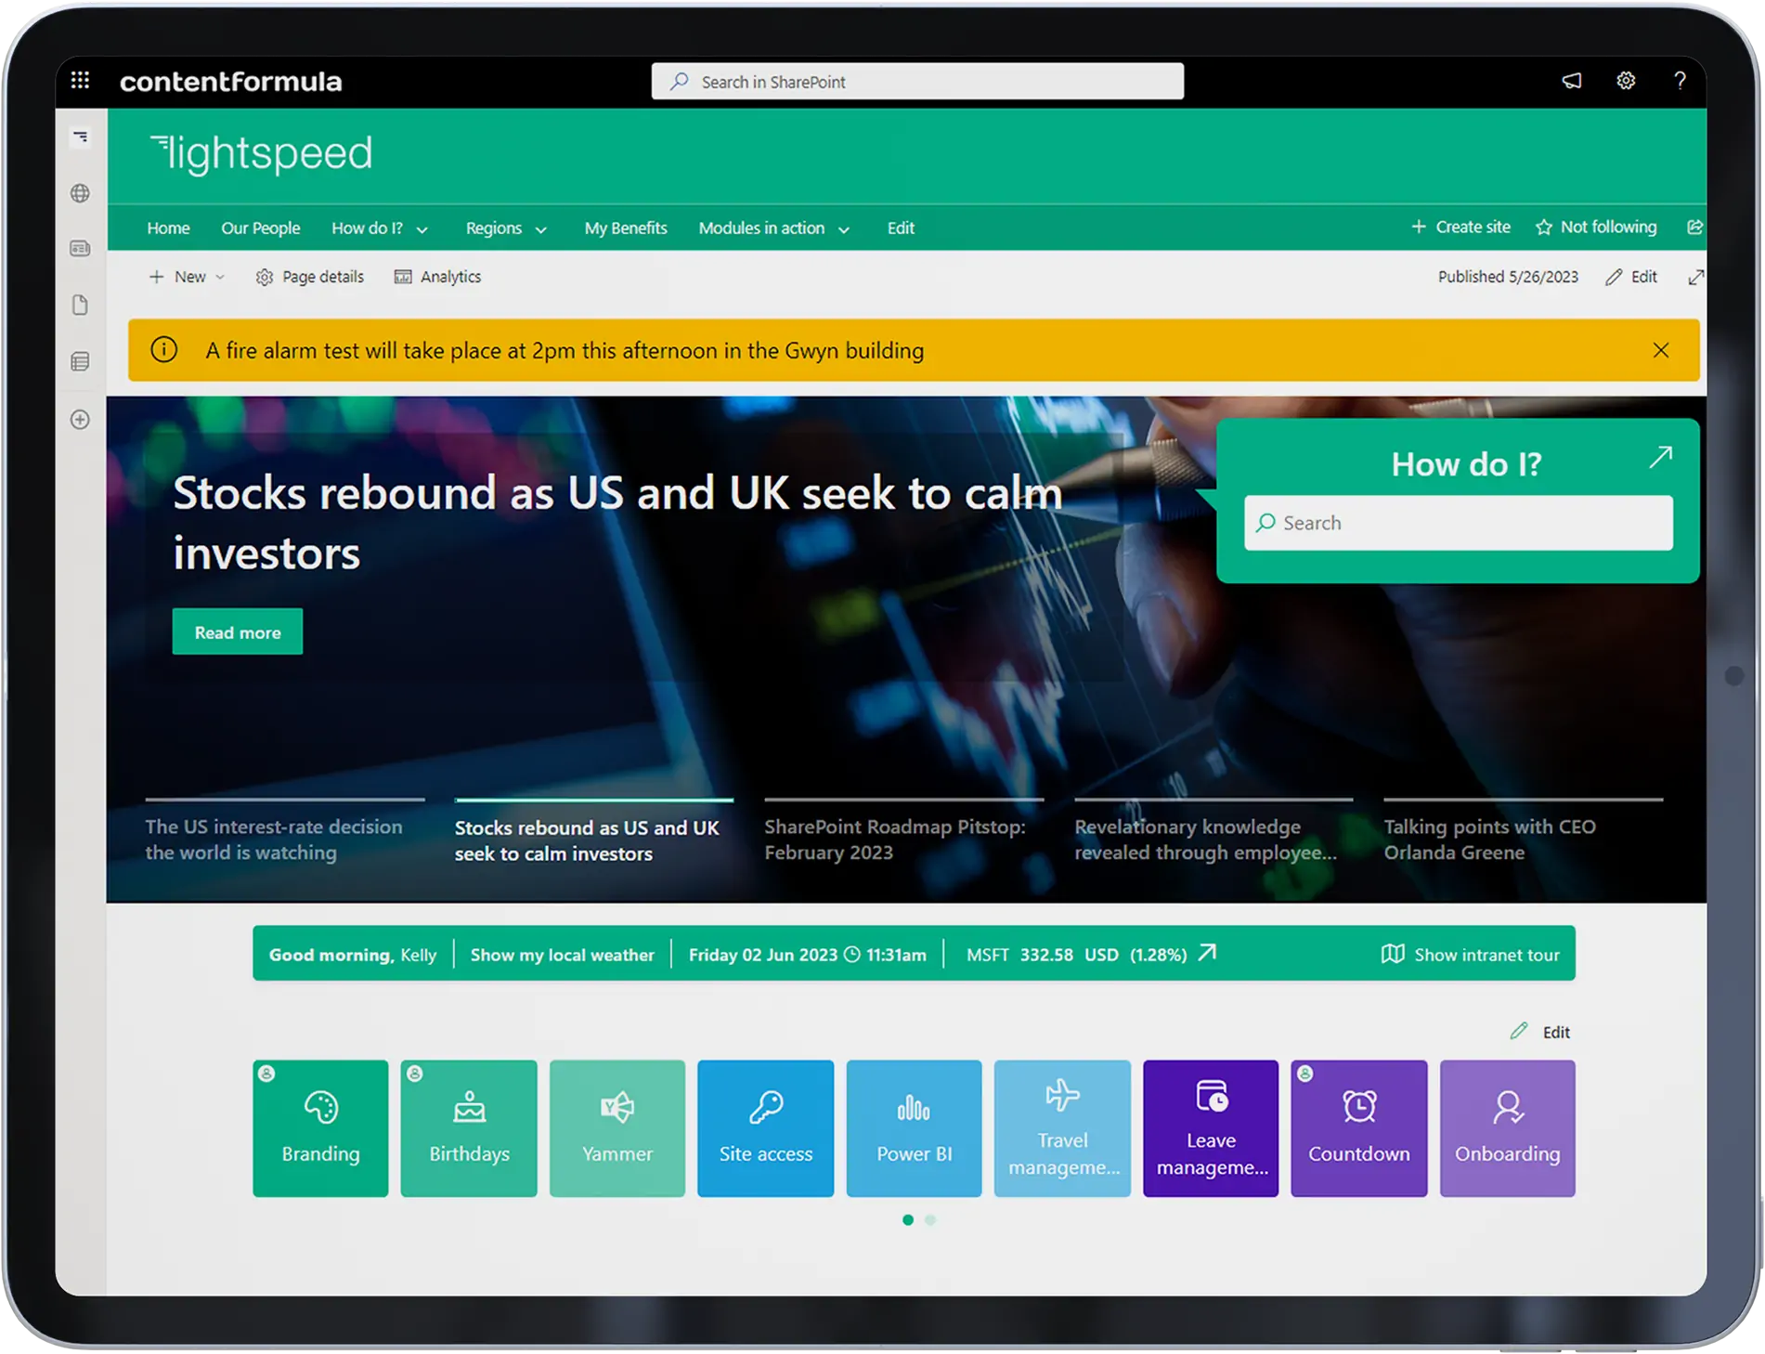
Task: Switch to second page of tiles dot
Action: pyautogui.click(x=930, y=1220)
